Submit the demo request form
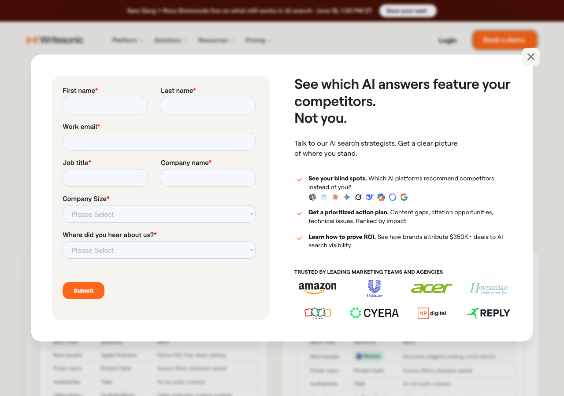564x396 pixels. point(83,290)
